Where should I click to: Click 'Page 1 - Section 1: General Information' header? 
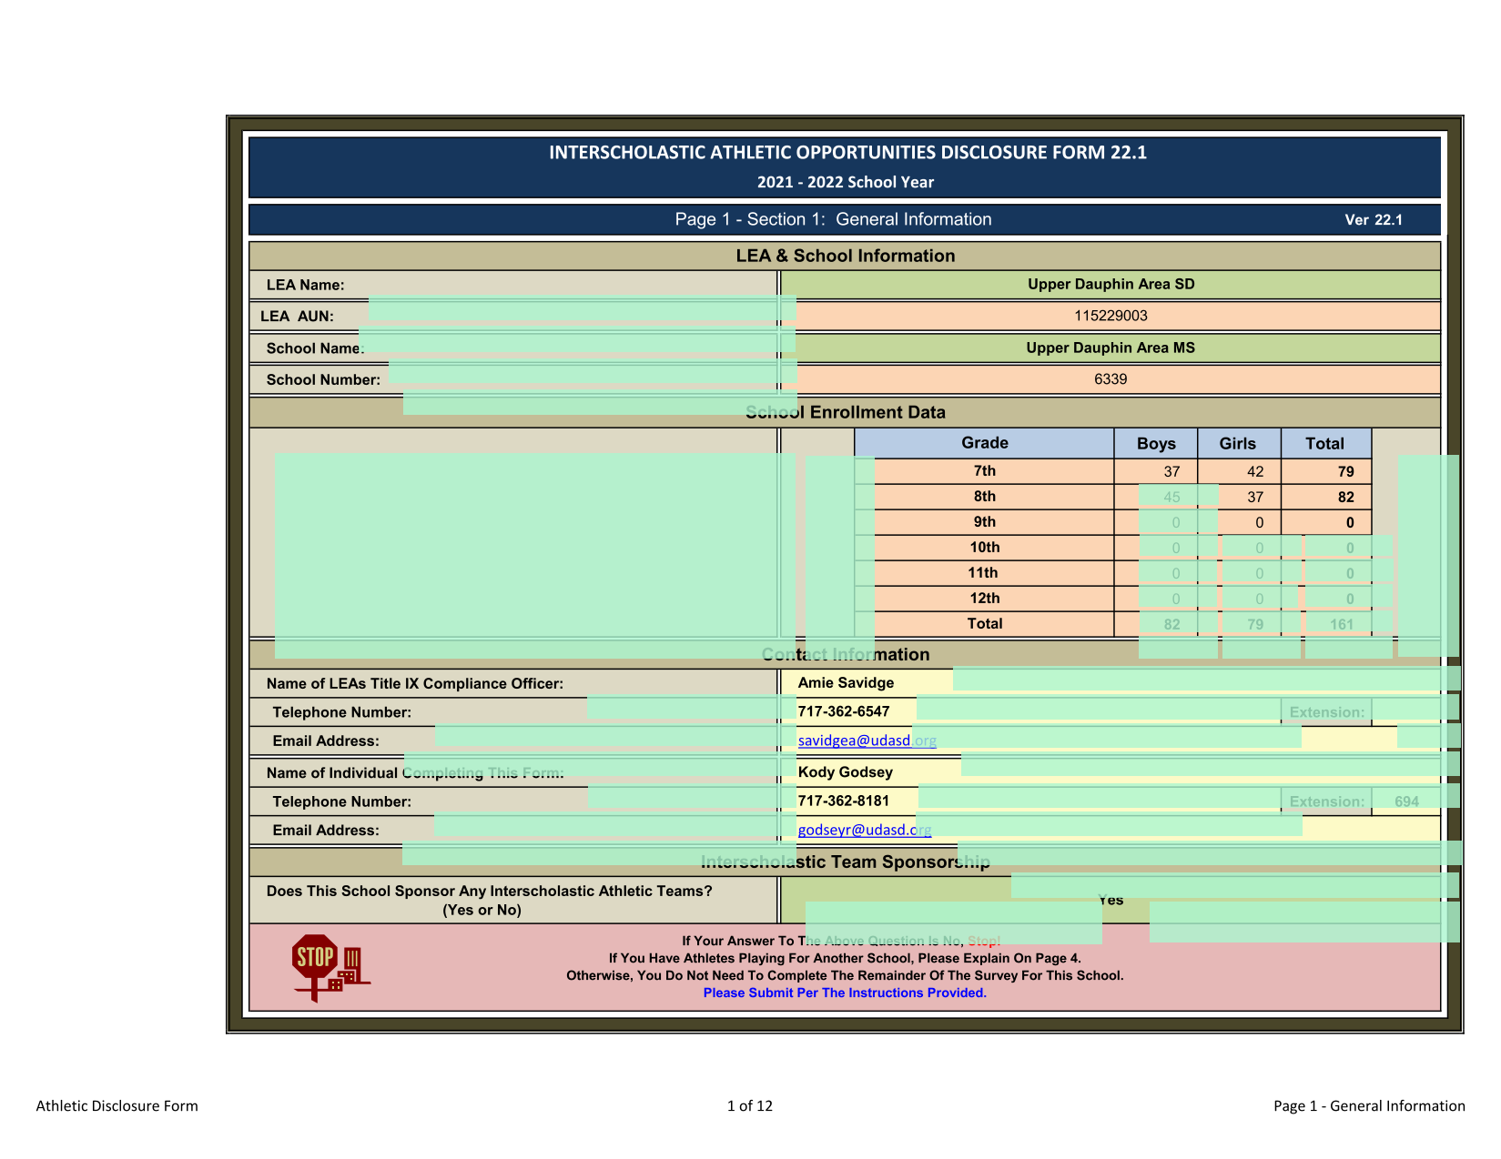(833, 219)
